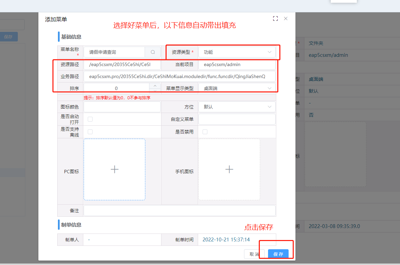Open the 方位 dropdown showing 默认
This screenshot has width=400, height=265.
coord(237,107)
